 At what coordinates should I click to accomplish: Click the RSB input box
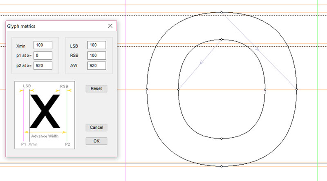(96, 56)
